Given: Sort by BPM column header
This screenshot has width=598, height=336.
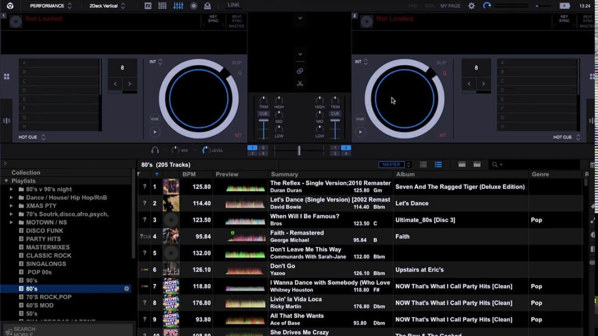Looking at the screenshot, I should pos(189,174).
